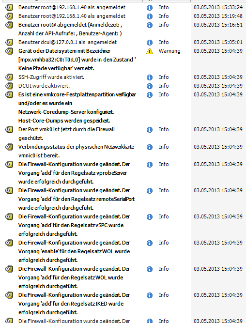246x323 pixels.
Task: Click the info icon in the vmnic0 Verbindungsstatus row
Action: pos(150,147)
